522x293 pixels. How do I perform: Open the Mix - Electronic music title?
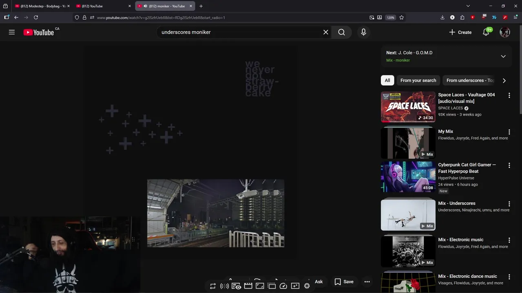coord(461,240)
